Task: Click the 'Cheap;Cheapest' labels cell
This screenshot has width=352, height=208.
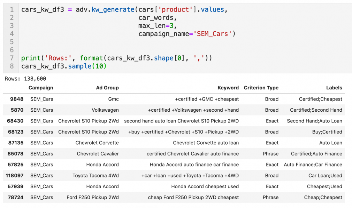Action: [x=325, y=198]
